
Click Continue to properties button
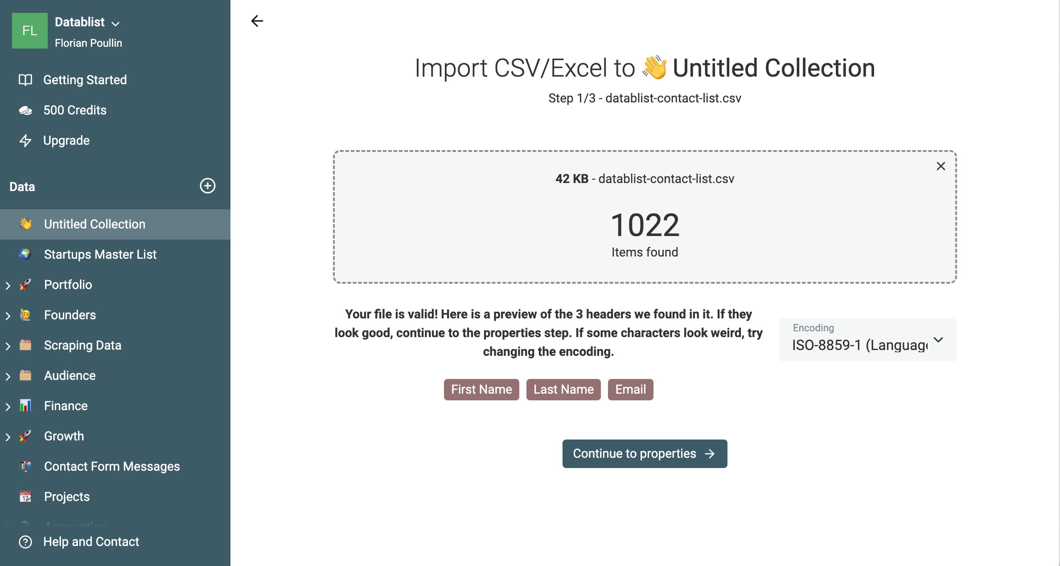[x=645, y=453]
